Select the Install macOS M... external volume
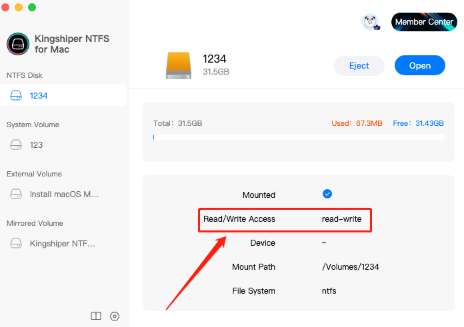Image resolution: width=464 pixels, height=327 pixels. [x=63, y=194]
